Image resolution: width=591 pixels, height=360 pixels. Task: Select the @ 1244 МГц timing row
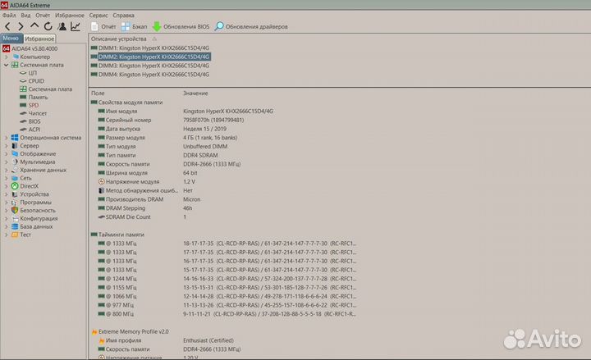pos(227,279)
